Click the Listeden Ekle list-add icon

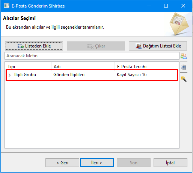pos(21,46)
